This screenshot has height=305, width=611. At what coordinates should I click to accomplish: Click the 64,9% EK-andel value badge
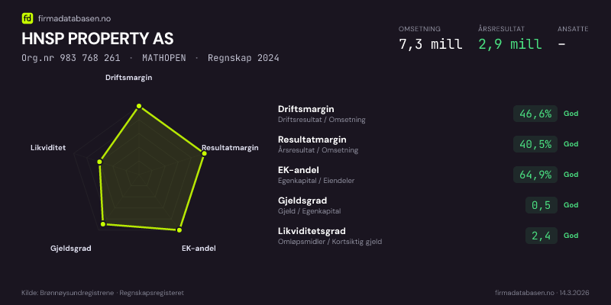(535, 175)
